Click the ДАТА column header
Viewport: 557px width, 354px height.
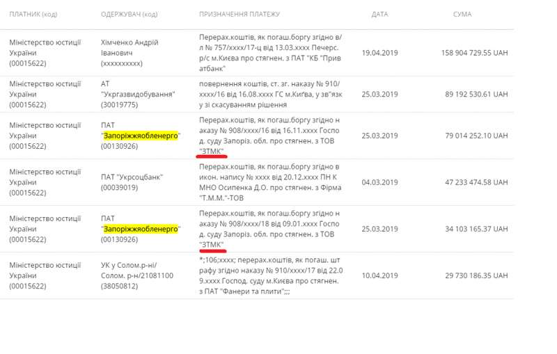click(x=379, y=14)
